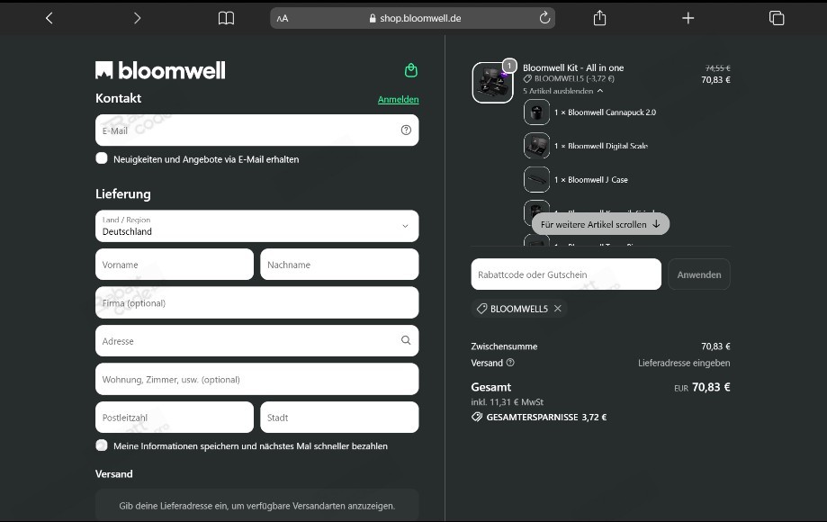The height and width of the screenshot is (522, 827).
Task: Click the E-Mail input field
Action: click(x=256, y=130)
